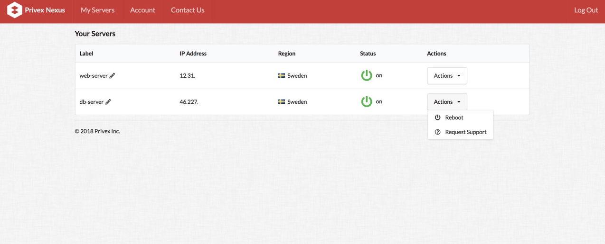Click the Reboot power icon in dropdown

coord(438,117)
